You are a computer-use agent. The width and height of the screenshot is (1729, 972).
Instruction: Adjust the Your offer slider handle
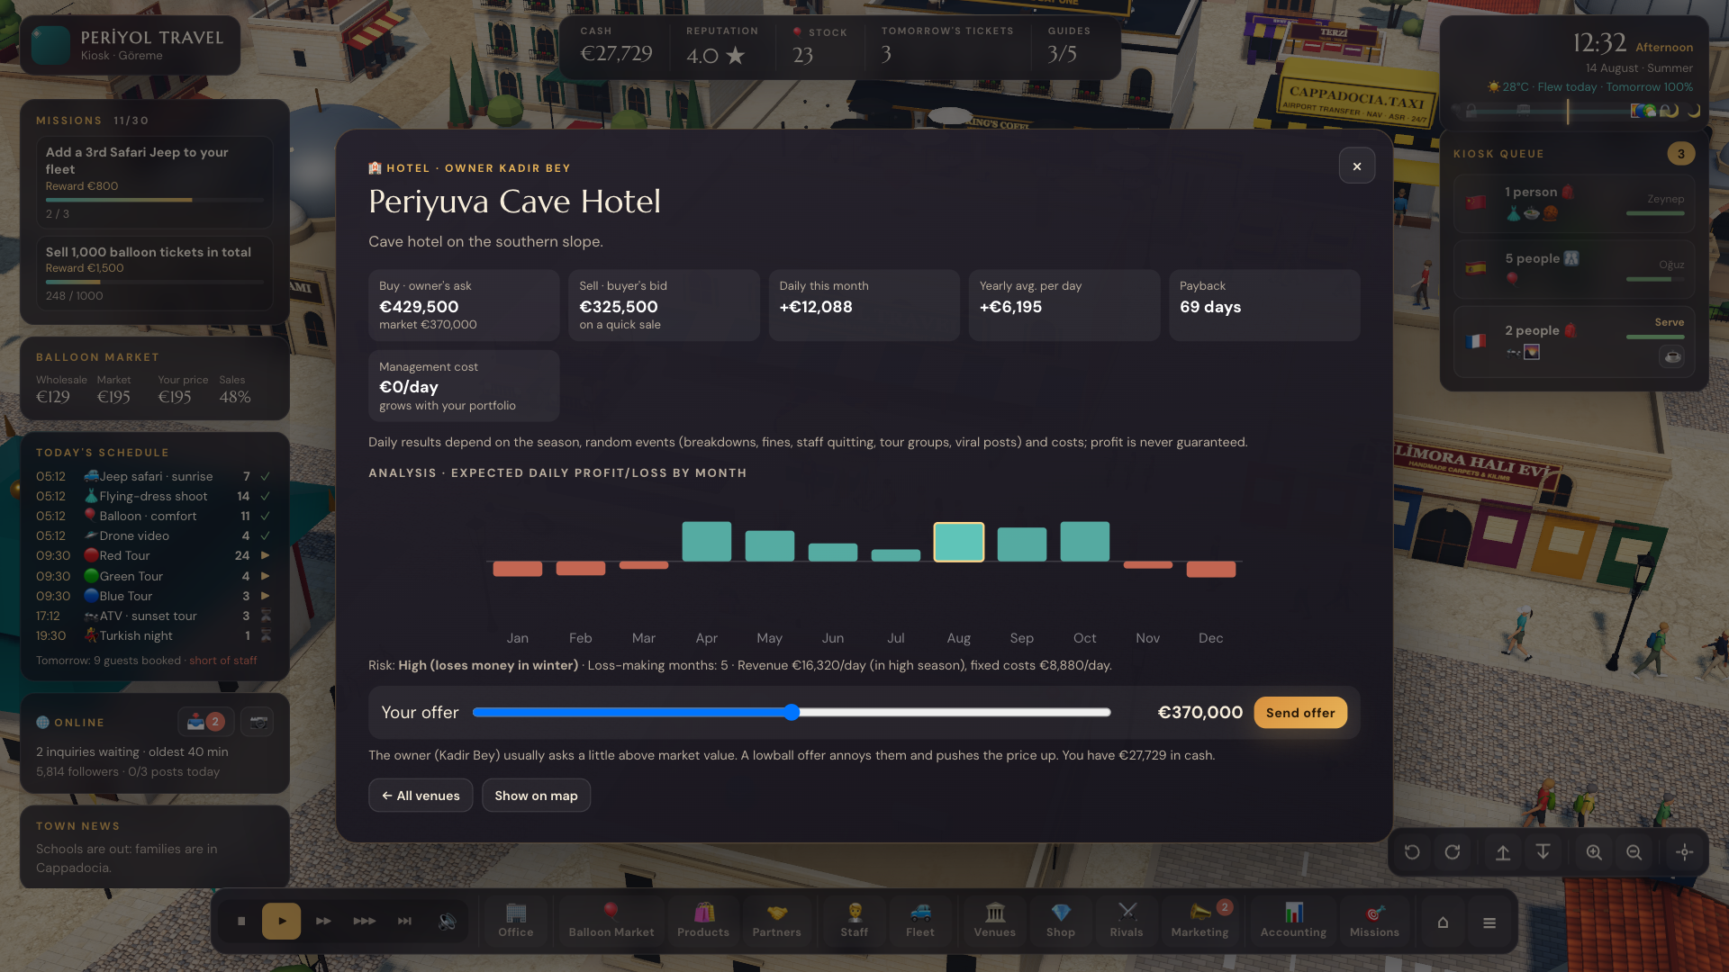(x=792, y=712)
